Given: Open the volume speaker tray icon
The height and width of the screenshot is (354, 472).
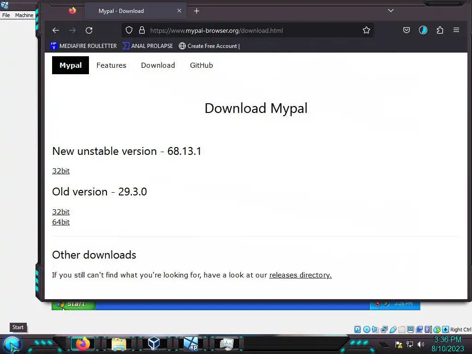Looking at the screenshot, I should (421, 344).
